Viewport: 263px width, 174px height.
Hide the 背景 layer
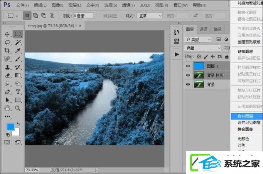coord(188,84)
